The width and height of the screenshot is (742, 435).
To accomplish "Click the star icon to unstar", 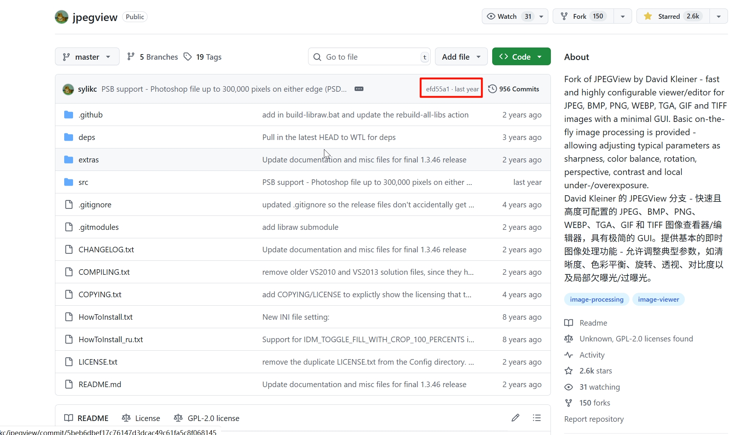I will [x=648, y=16].
